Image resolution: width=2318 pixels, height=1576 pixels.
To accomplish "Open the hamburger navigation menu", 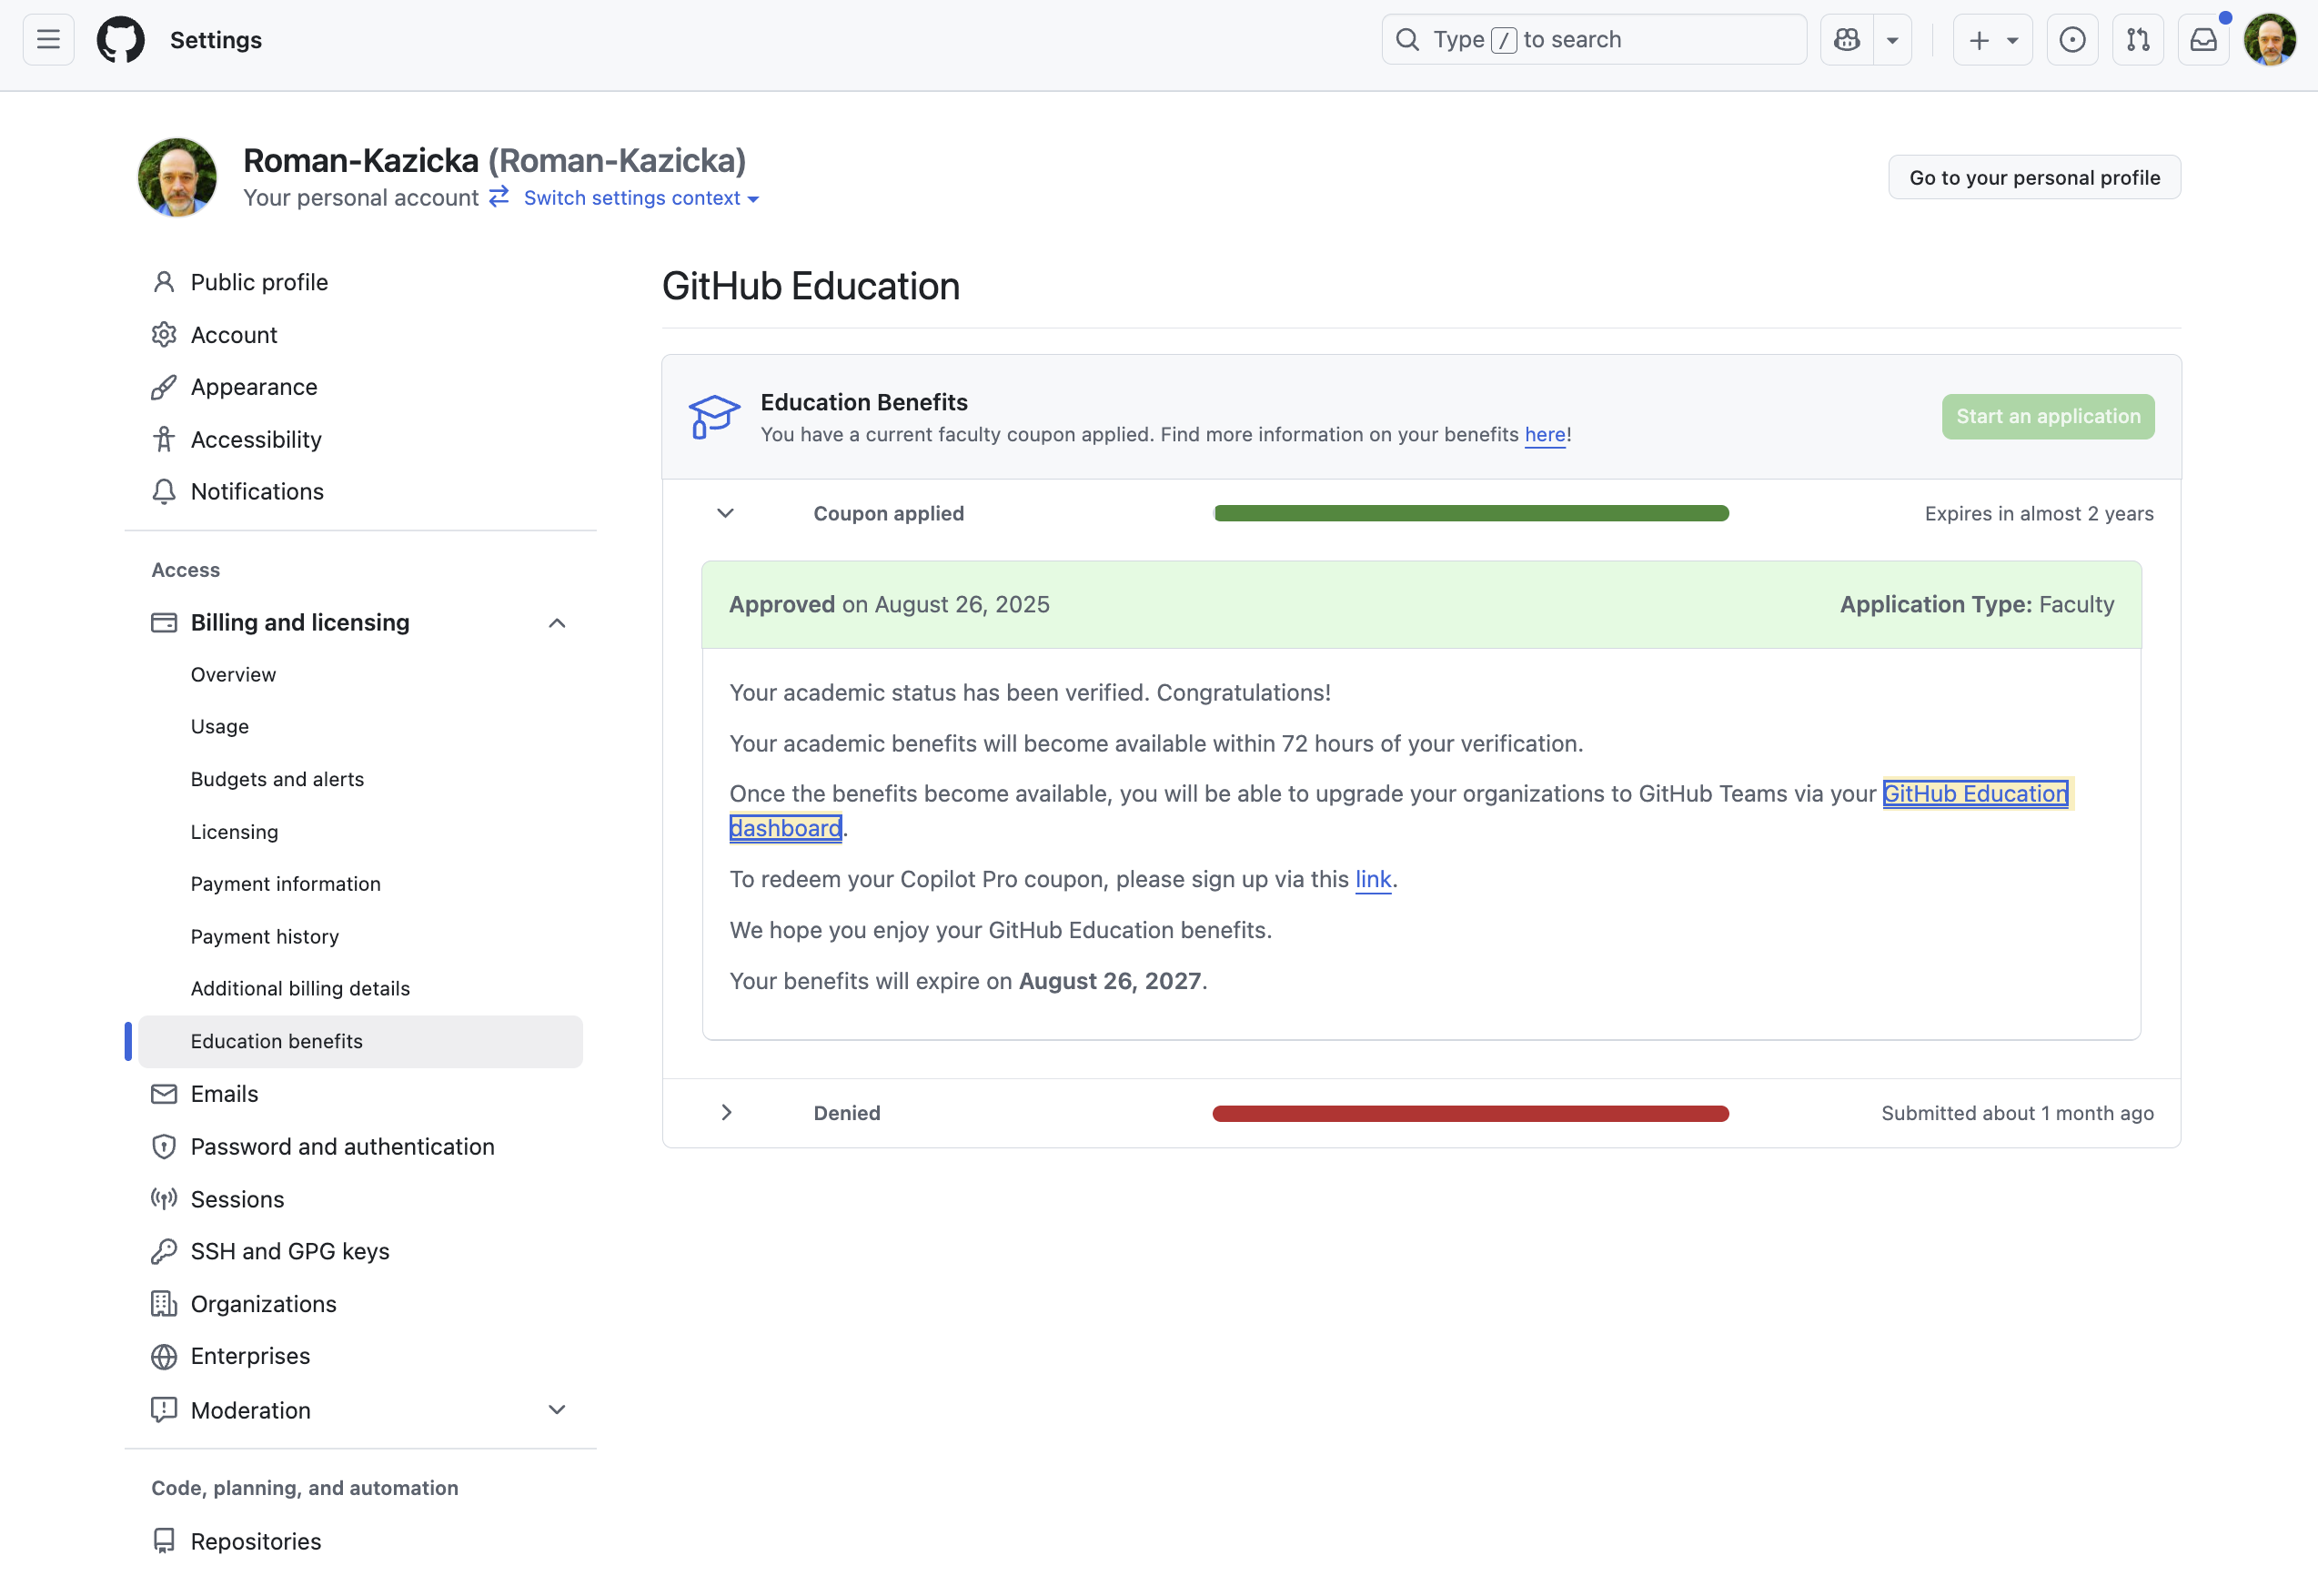I will point(47,39).
